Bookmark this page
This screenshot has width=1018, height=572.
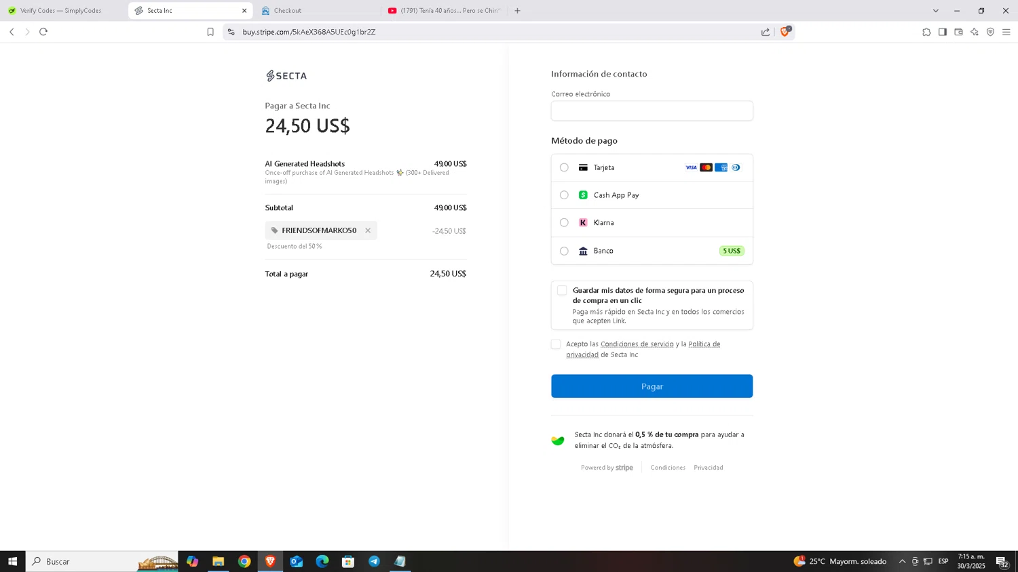tap(210, 32)
